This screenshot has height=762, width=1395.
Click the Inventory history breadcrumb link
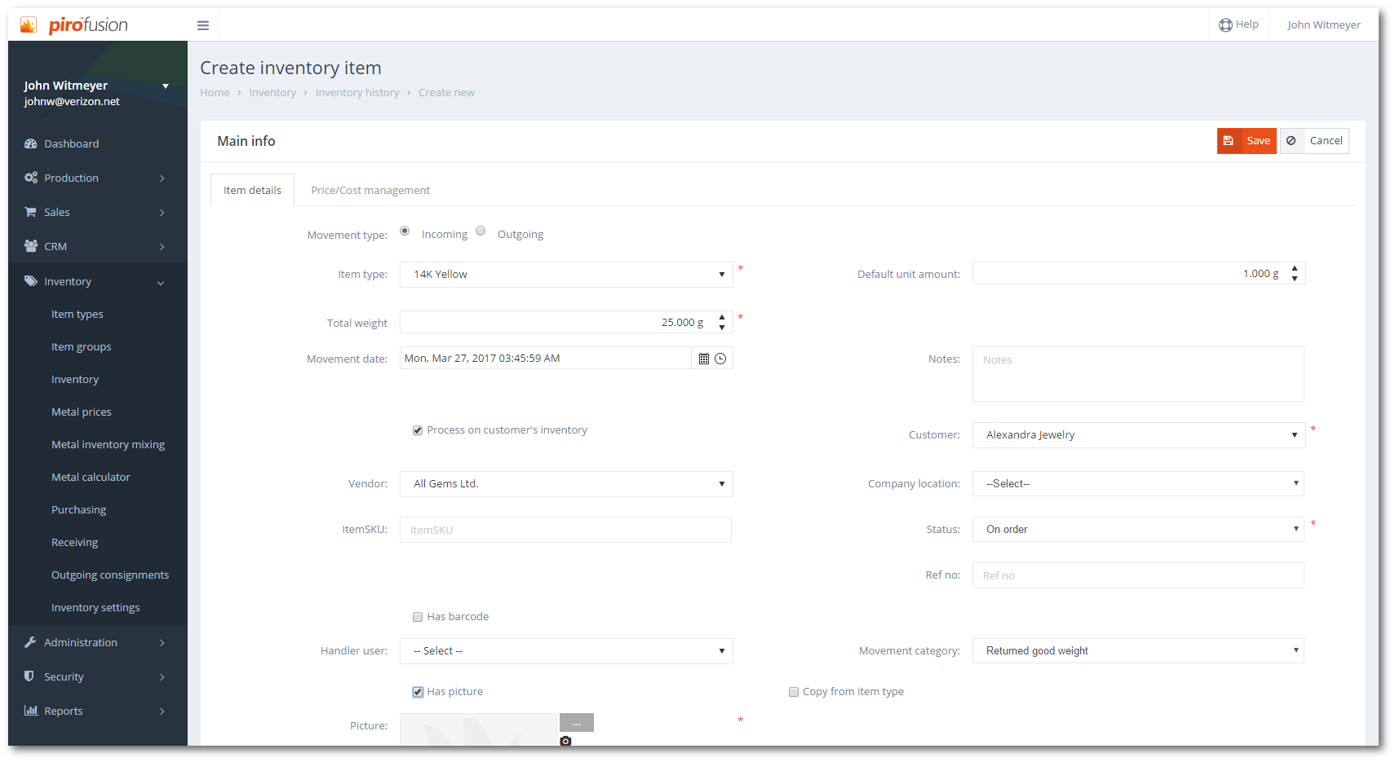(x=357, y=93)
